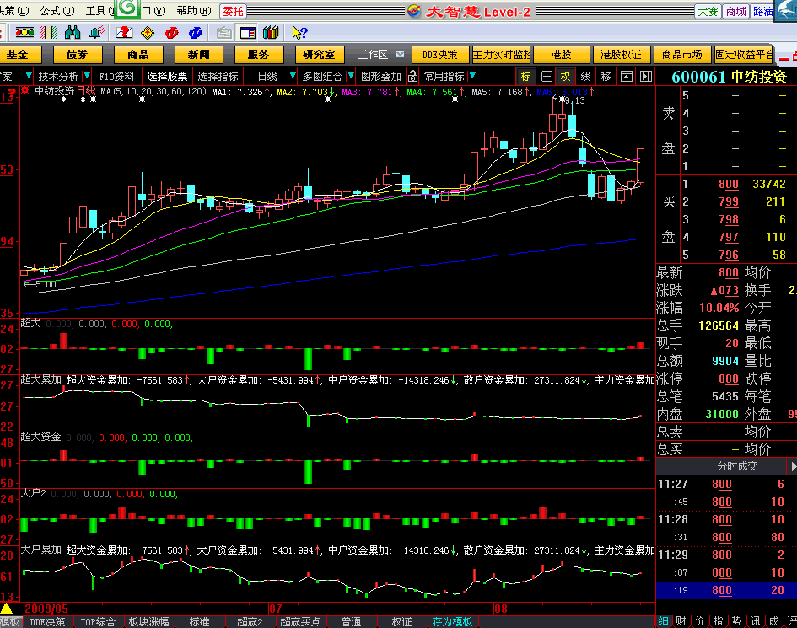Click the 存为模板 save template tab
Screen dimensions: 797x628
pyautogui.click(x=452, y=622)
